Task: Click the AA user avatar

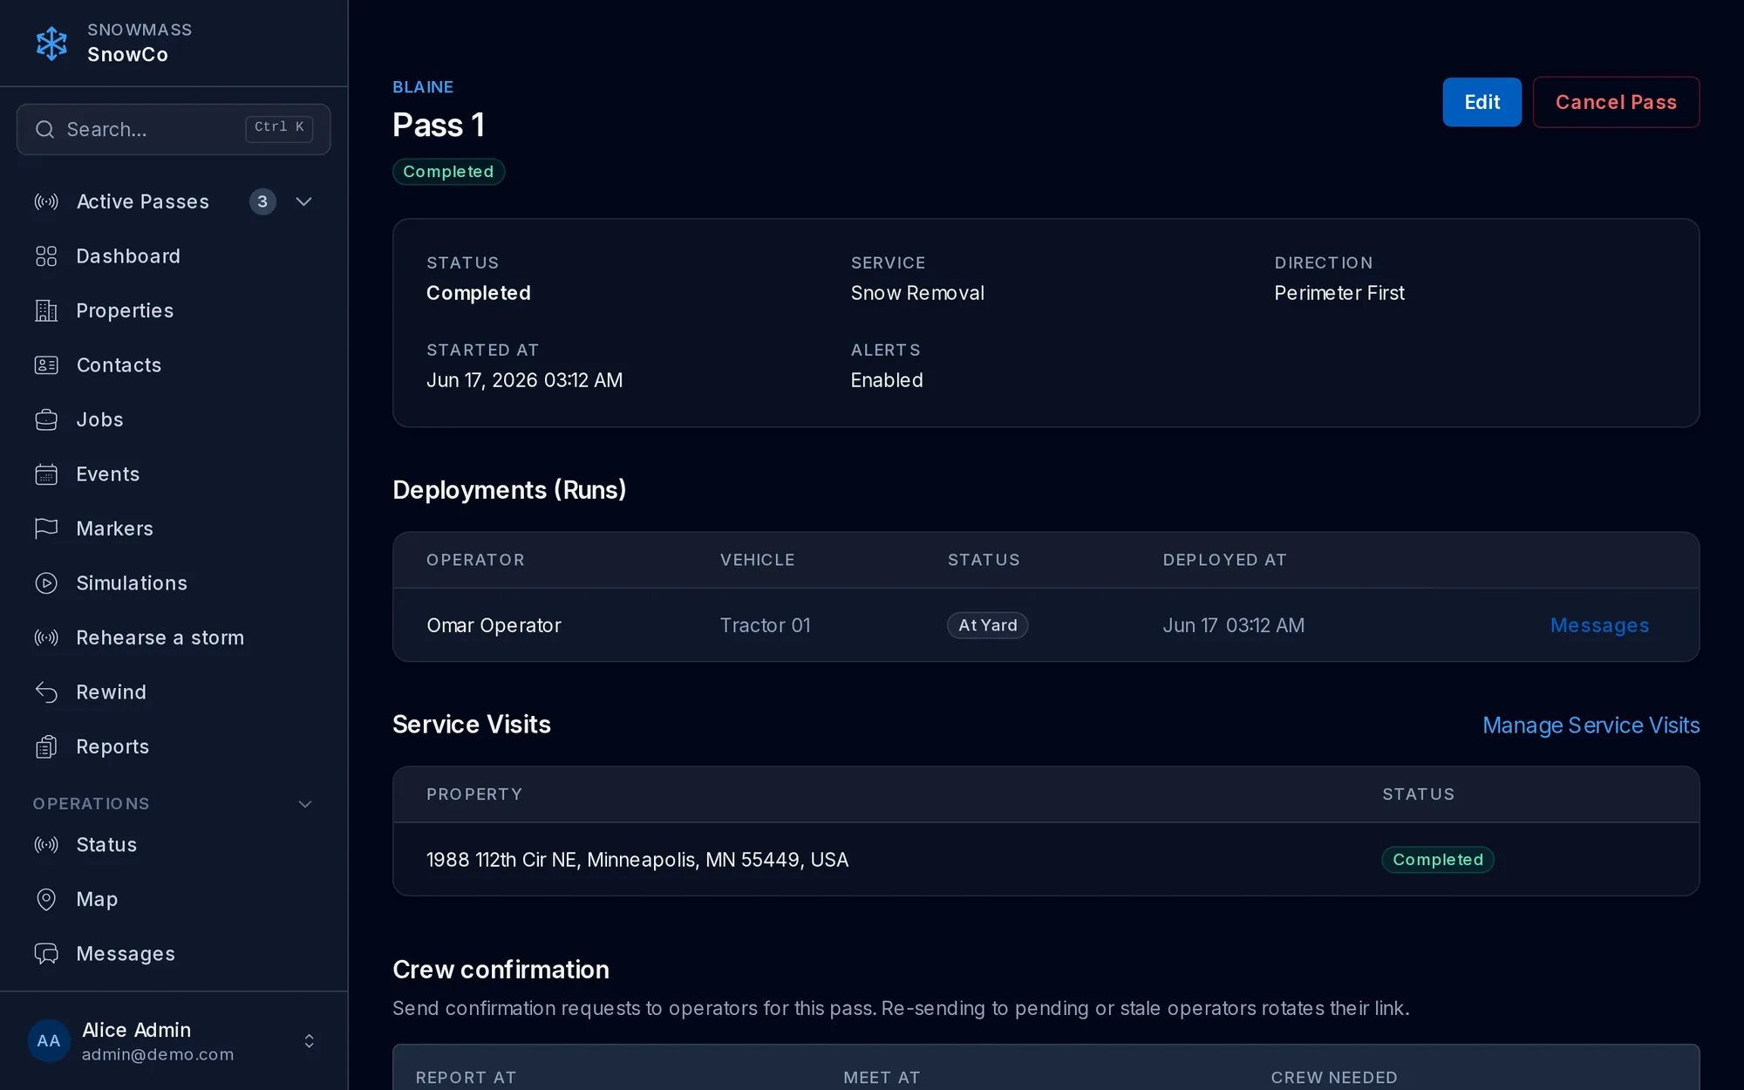Action: [49, 1041]
